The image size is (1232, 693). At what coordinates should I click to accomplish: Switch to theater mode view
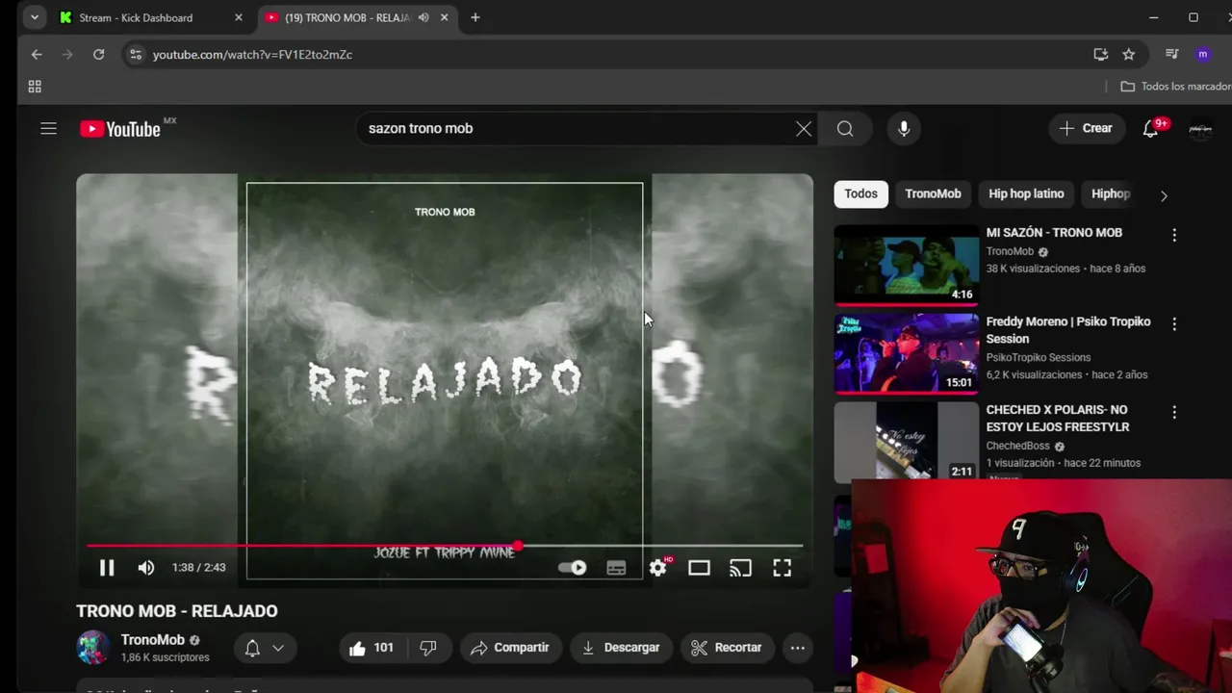tap(699, 568)
